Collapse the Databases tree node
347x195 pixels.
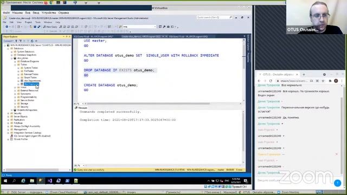9,48
